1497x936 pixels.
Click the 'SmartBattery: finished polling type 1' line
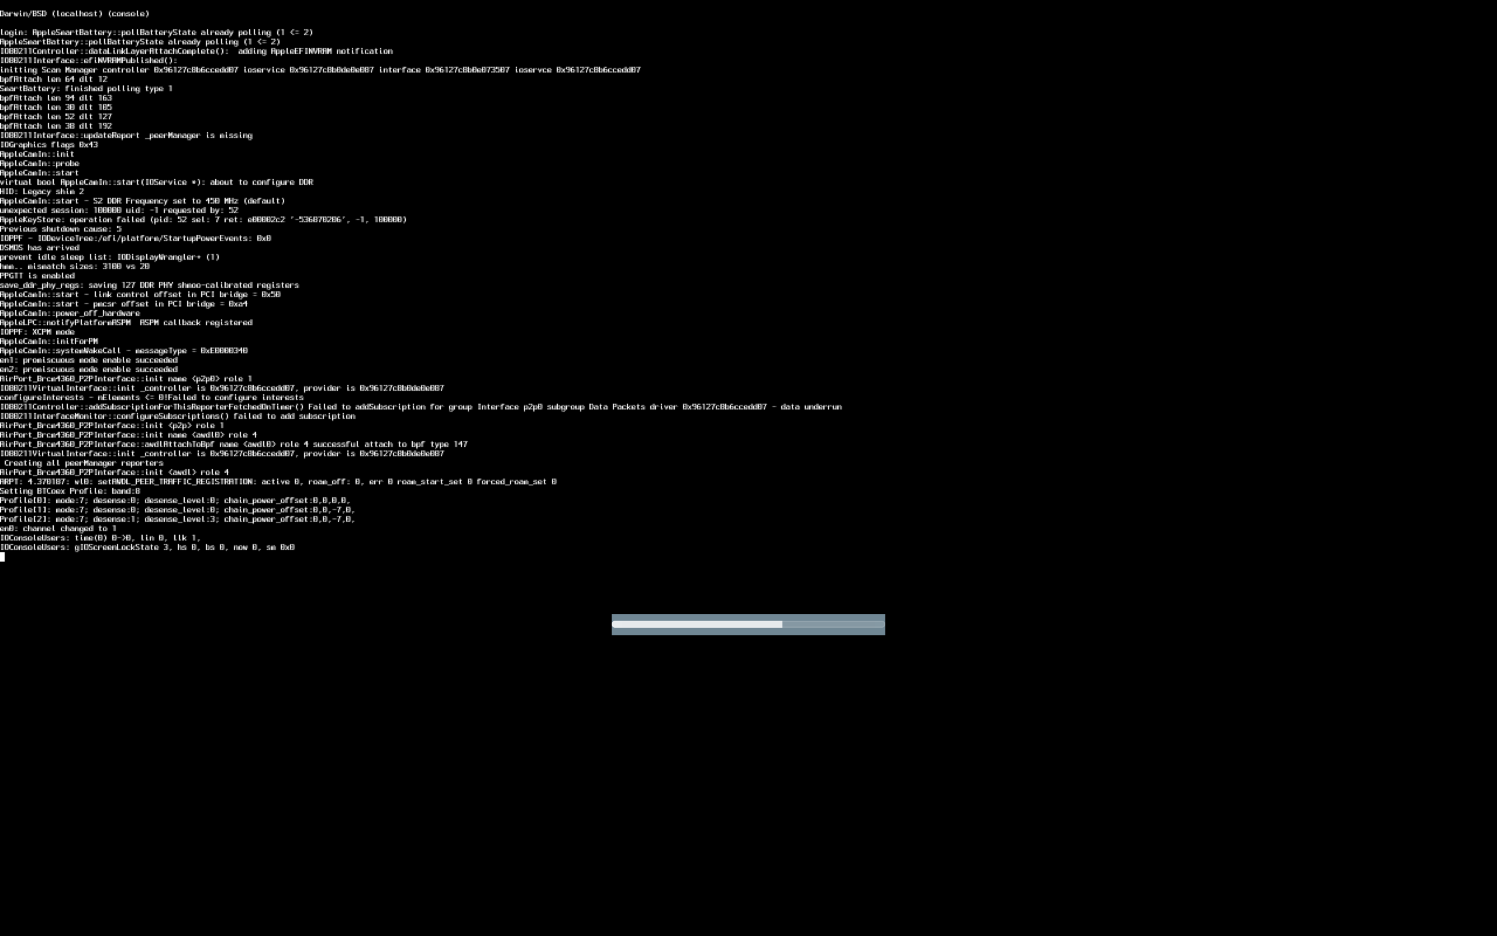pyautogui.click(x=86, y=88)
